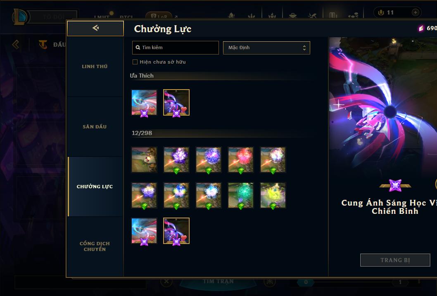This screenshot has width=437, height=296.
Task: Select the red firework boom thumbnail
Action: [x=241, y=160]
